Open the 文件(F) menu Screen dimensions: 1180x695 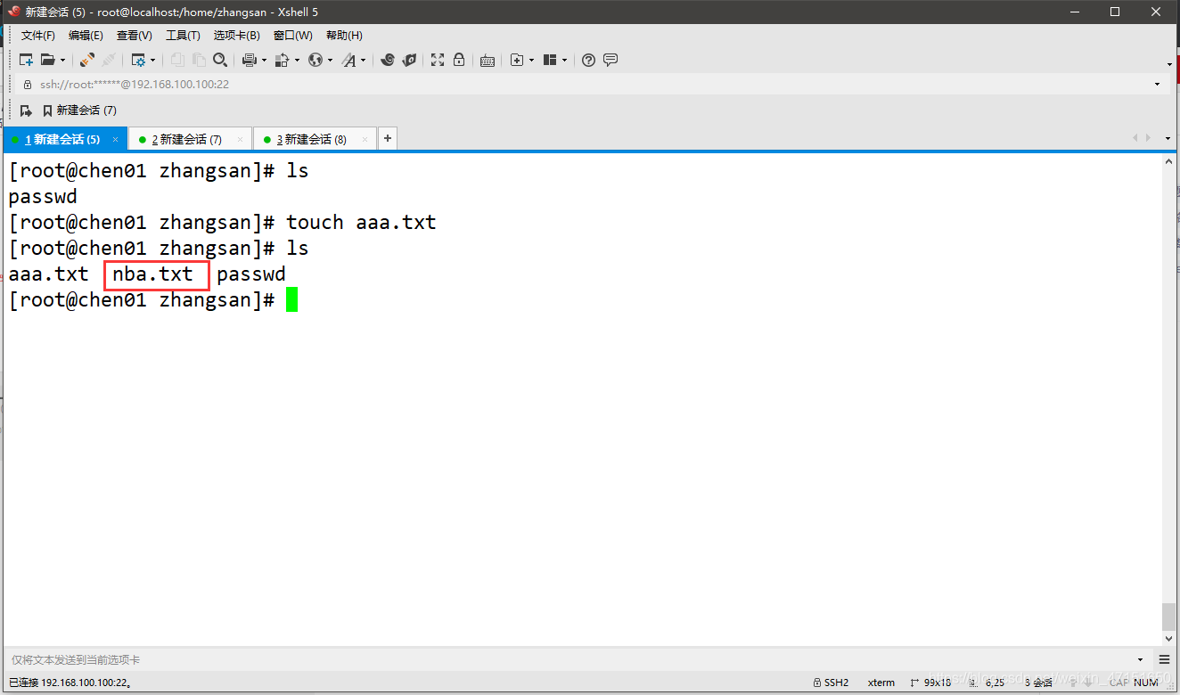38,36
